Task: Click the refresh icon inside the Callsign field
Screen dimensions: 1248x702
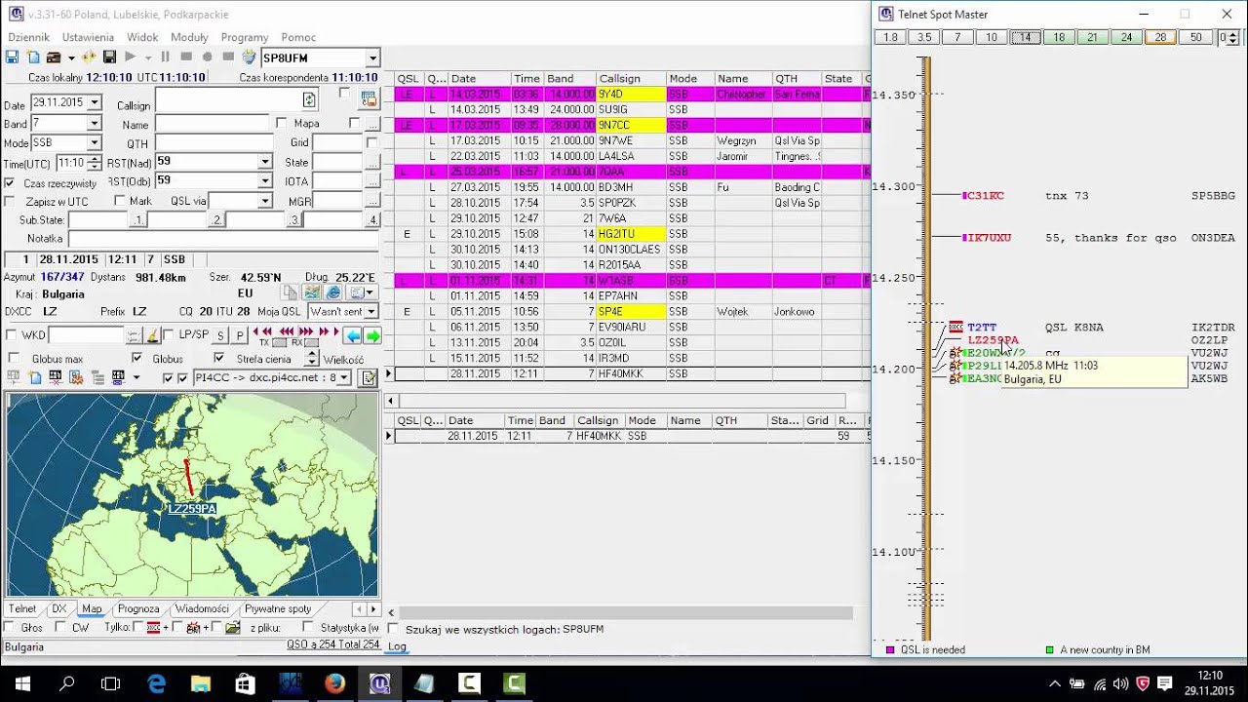Action: point(309,100)
